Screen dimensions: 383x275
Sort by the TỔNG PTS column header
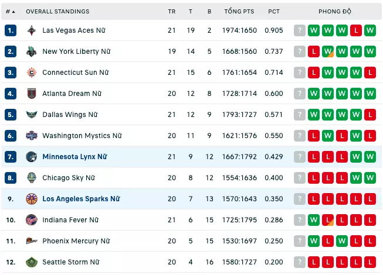[x=239, y=12]
